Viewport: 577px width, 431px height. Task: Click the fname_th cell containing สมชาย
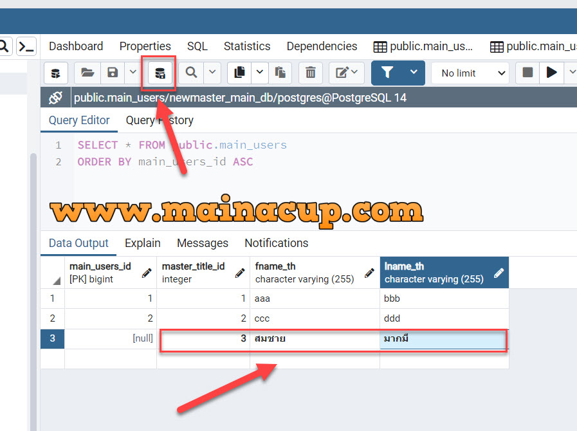point(314,338)
